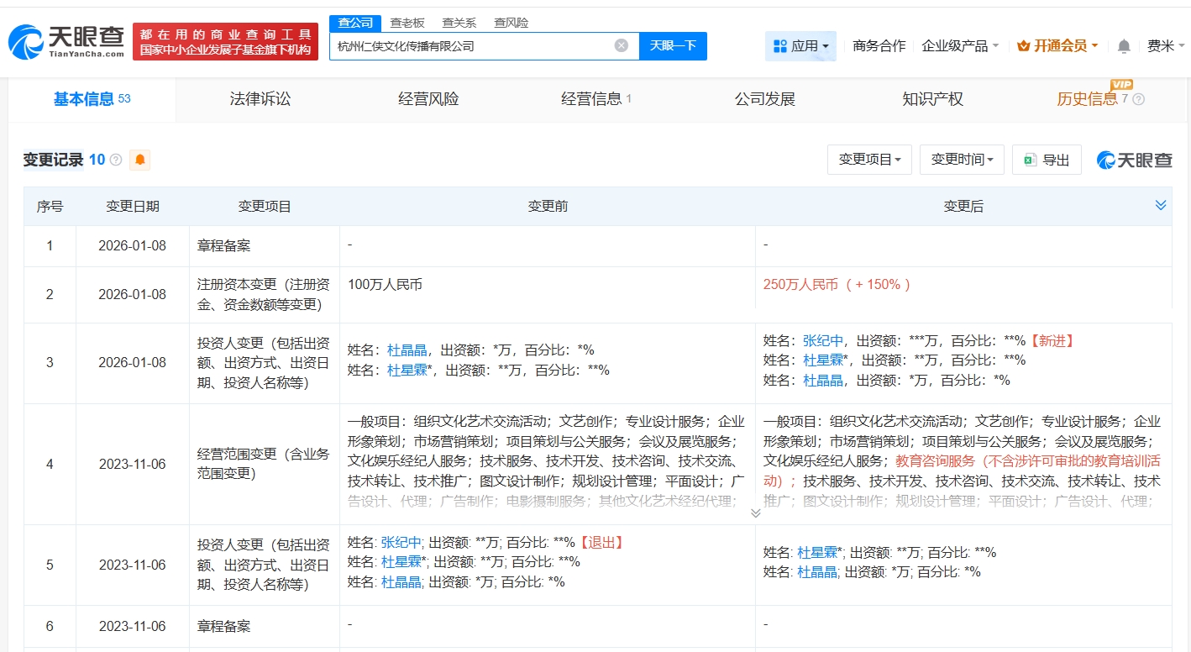Click the help icon next to 变更记录 count

click(x=116, y=160)
